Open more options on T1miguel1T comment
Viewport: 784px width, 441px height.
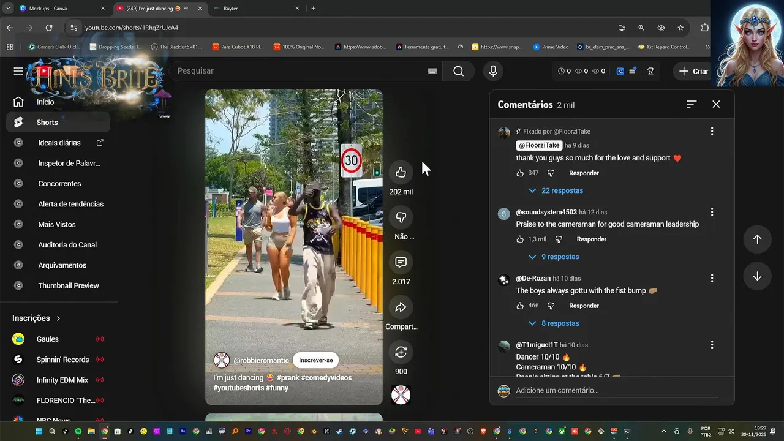coord(712,345)
